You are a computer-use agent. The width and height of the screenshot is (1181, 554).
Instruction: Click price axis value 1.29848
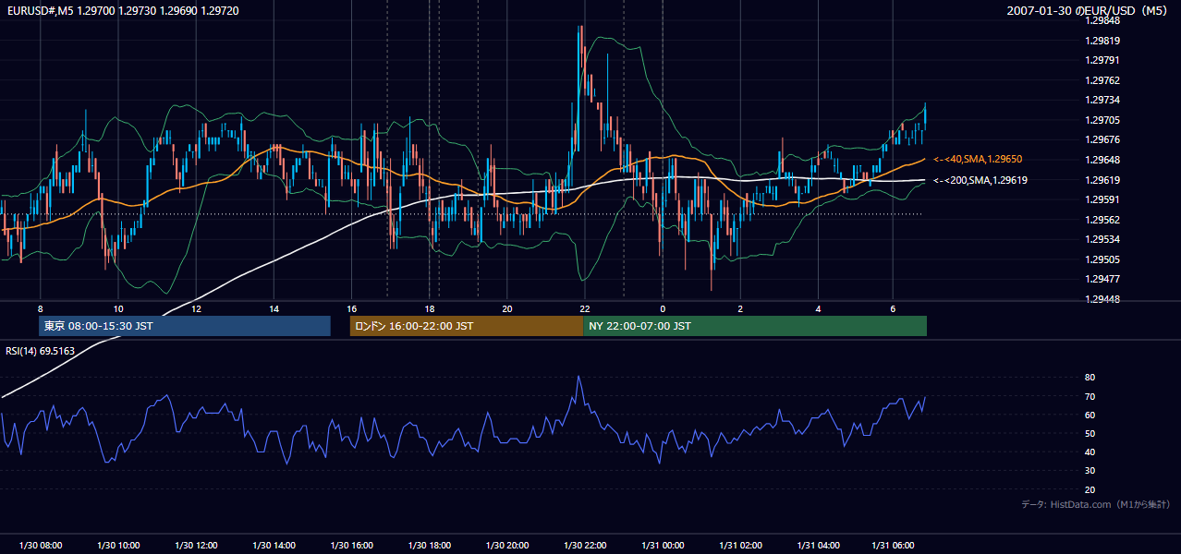tap(1102, 21)
